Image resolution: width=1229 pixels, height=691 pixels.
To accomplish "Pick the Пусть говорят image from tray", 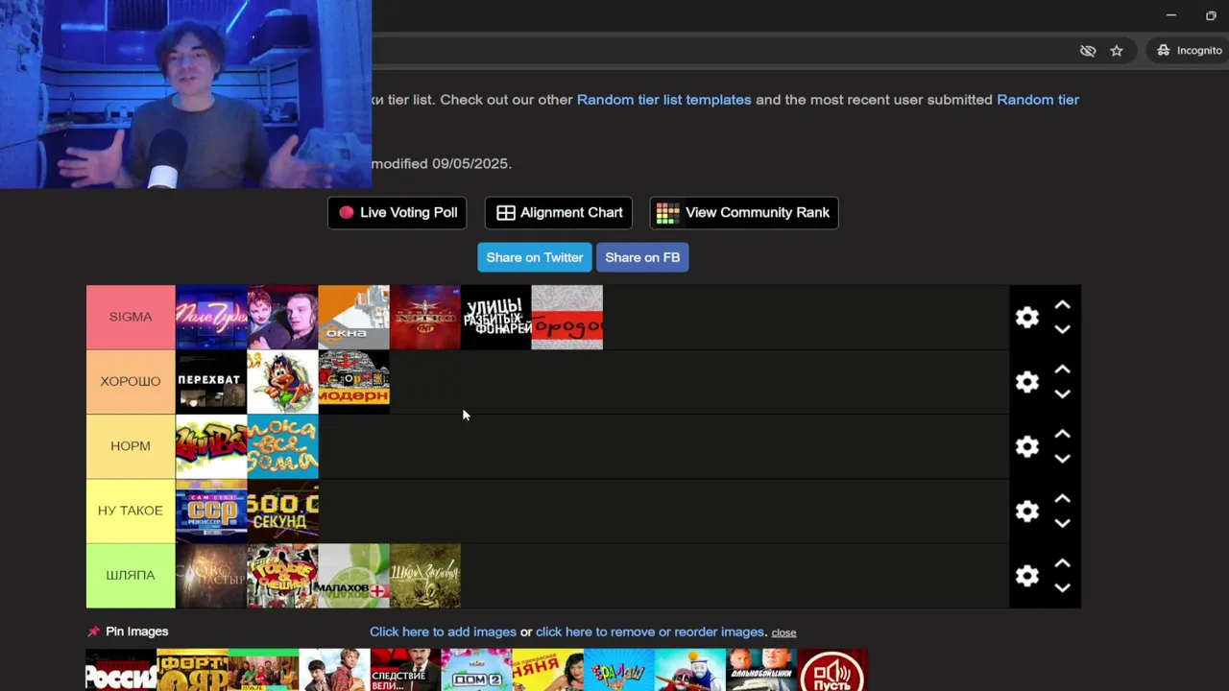I will [x=832, y=670].
